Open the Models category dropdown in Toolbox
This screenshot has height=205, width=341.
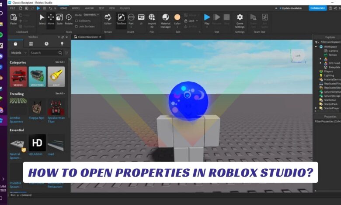pyautogui.click(x=19, y=53)
